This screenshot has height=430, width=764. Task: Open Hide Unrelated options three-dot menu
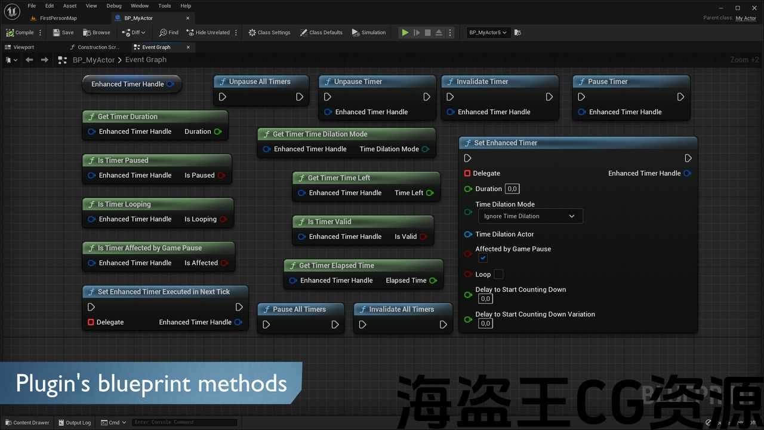click(x=236, y=33)
